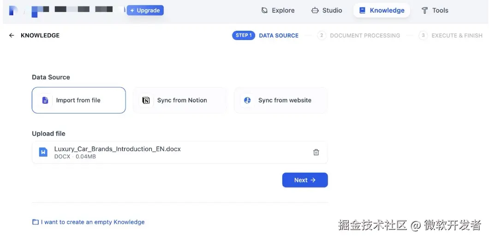Click the KNOWLEDGE back label
This screenshot has width=489, height=239.
[40, 35]
